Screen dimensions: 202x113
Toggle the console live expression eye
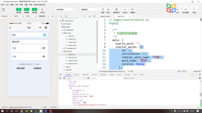(88, 78)
